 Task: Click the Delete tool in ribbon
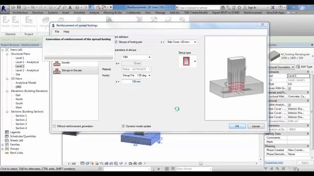(x=15, y=22)
